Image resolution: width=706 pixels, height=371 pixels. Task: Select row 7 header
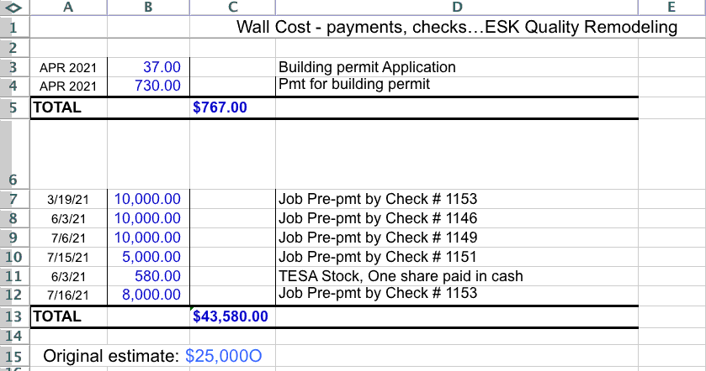[x=14, y=199]
